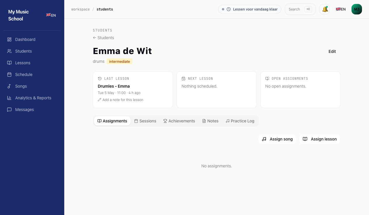Click the calendar icon on Sessions tab
The height and width of the screenshot is (215, 369).
[x=136, y=121]
